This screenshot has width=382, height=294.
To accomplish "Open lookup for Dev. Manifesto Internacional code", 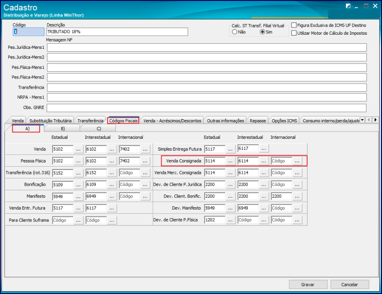I will 297,208.
